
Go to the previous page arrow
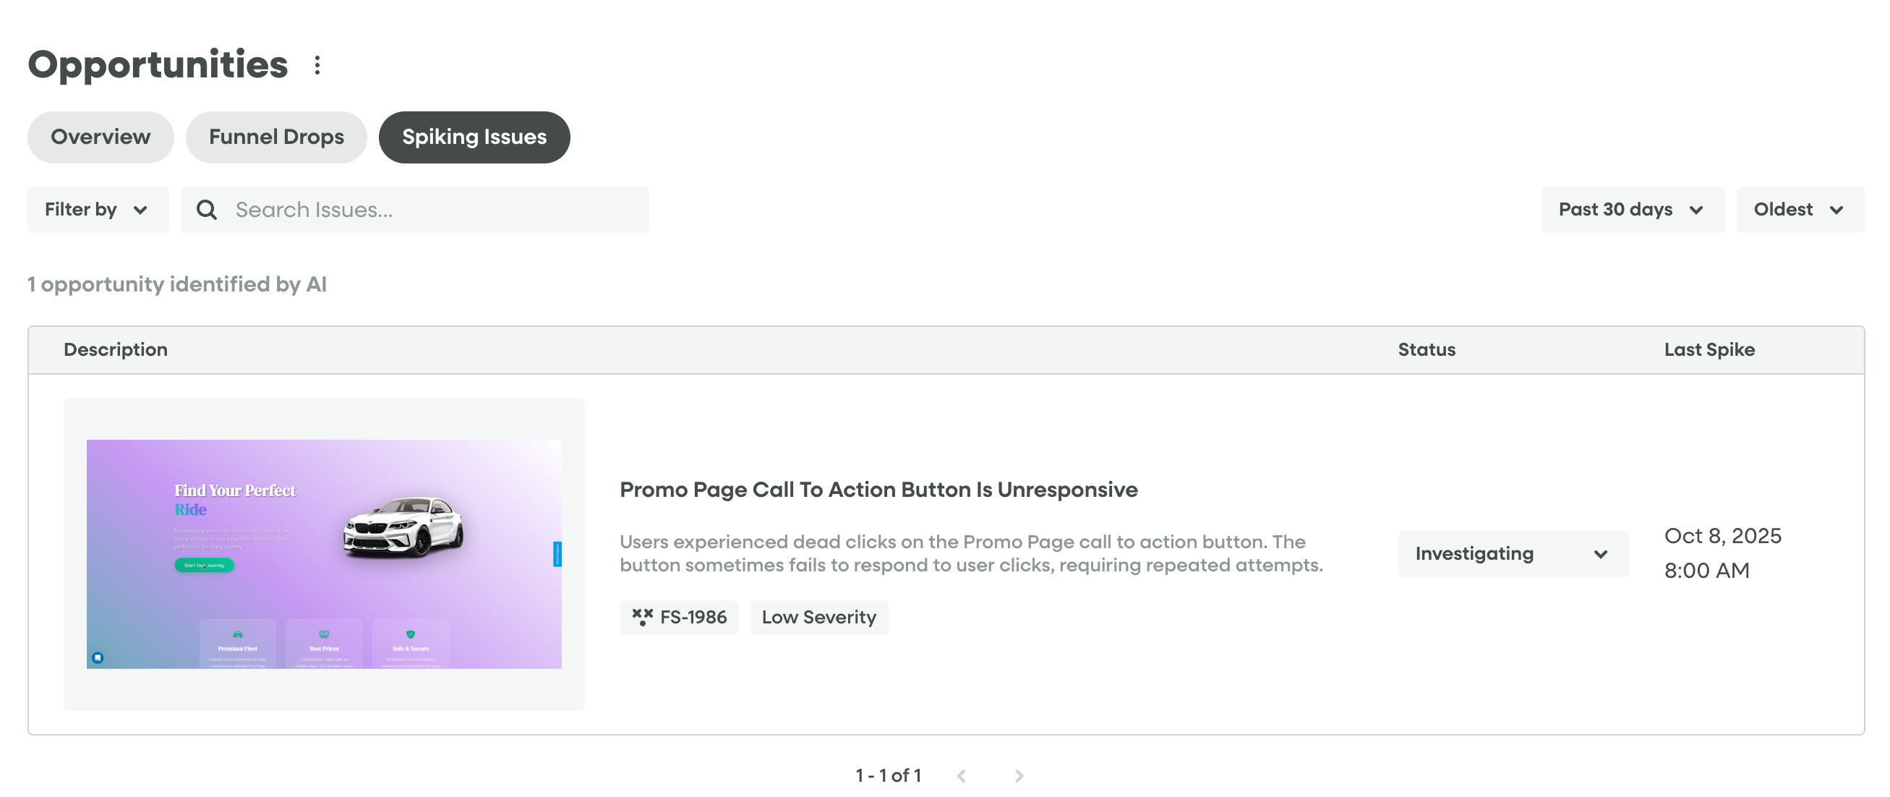961,776
